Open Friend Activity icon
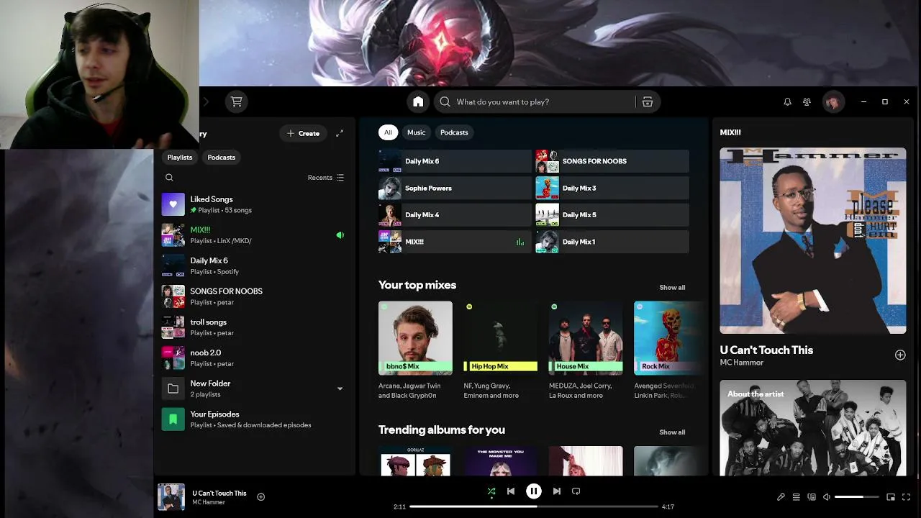Image resolution: width=921 pixels, height=518 pixels. (807, 102)
